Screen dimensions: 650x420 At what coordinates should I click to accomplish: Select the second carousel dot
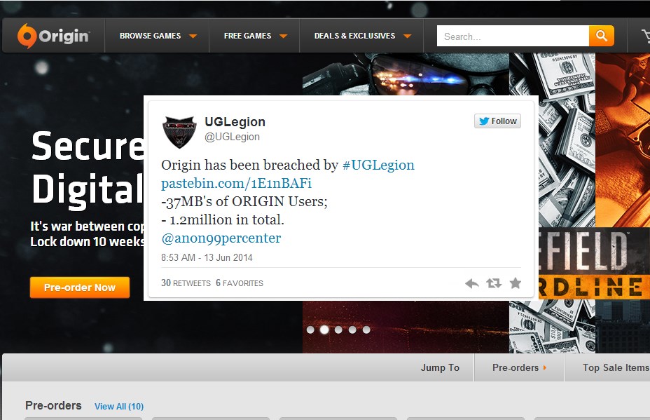tap(324, 330)
